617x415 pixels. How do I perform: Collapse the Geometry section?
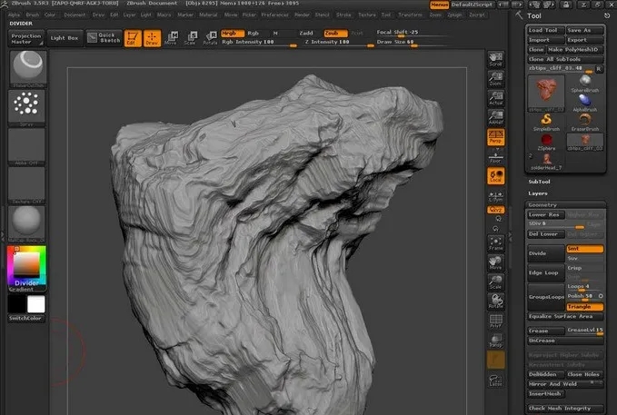pyautogui.click(x=542, y=204)
